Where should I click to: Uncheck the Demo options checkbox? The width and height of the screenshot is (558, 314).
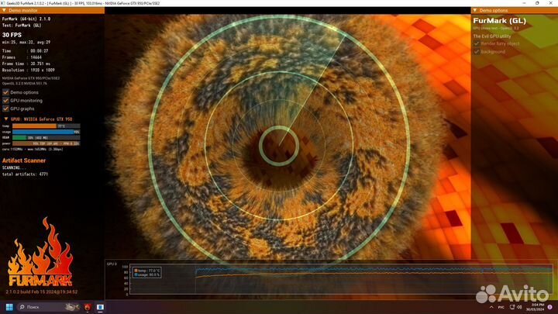point(5,92)
